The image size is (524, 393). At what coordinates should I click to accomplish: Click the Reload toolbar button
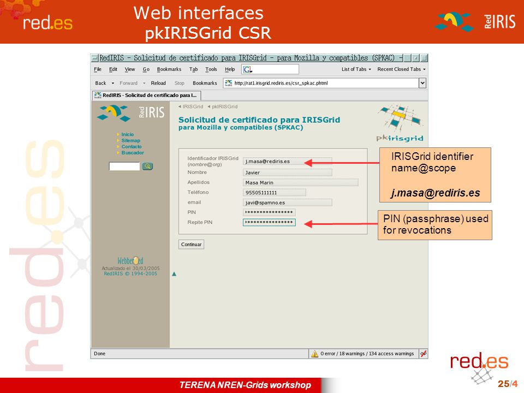coord(158,83)
